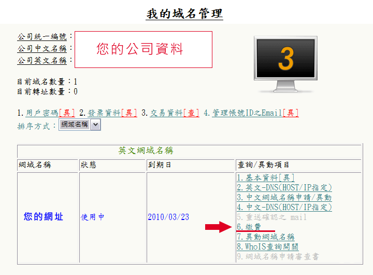Click the monitor icon showing number 3
Viewport: 373px width, 275px height.
click(285, 64)
